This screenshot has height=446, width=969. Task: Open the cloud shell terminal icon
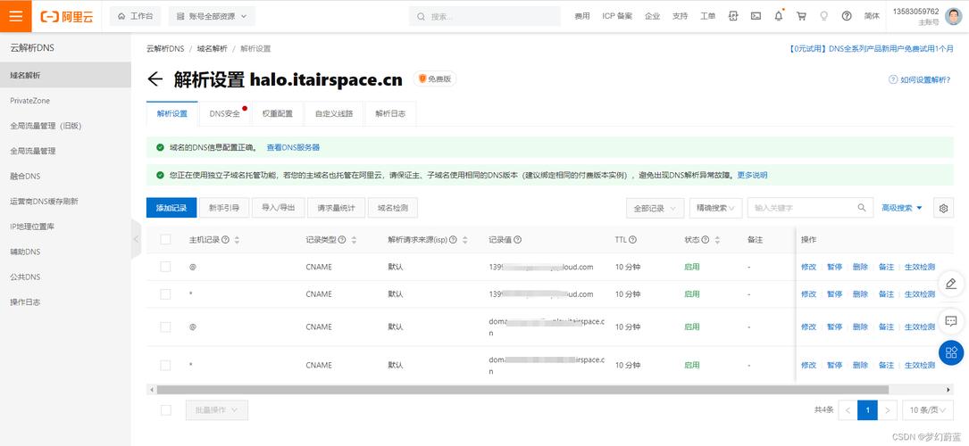pos(756,17)
